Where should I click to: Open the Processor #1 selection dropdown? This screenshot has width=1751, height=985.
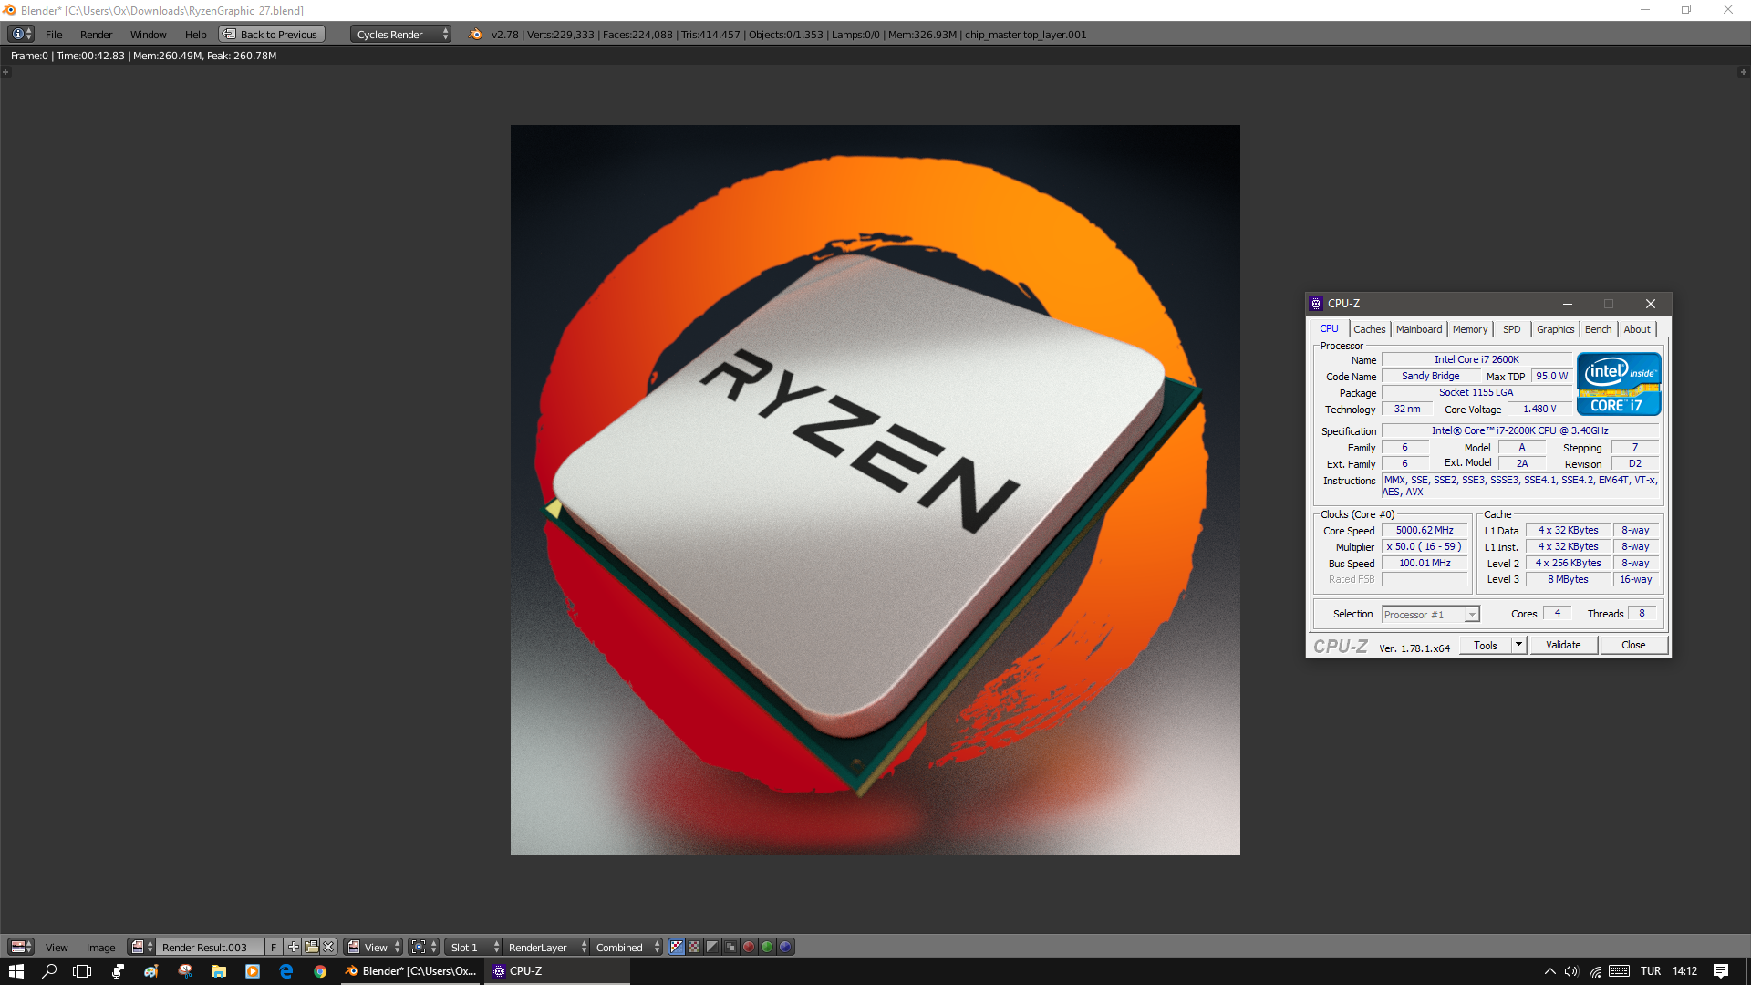point(1430,615)
